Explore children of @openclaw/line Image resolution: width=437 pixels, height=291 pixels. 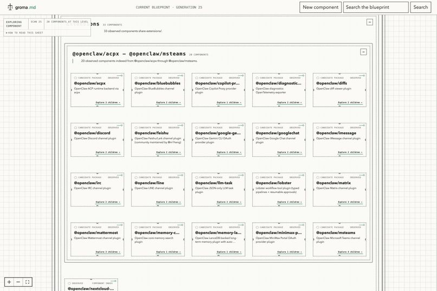pyautogui.click(x=168, y=202)
